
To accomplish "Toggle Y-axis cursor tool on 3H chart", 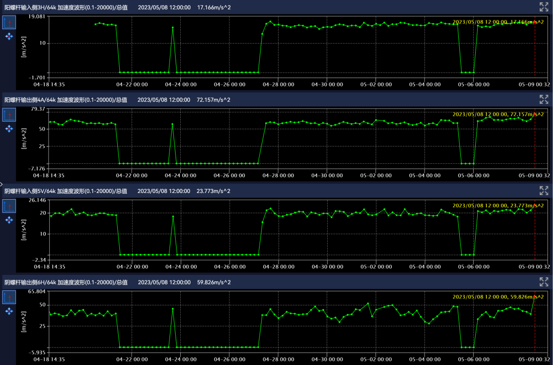I will 9,23.
